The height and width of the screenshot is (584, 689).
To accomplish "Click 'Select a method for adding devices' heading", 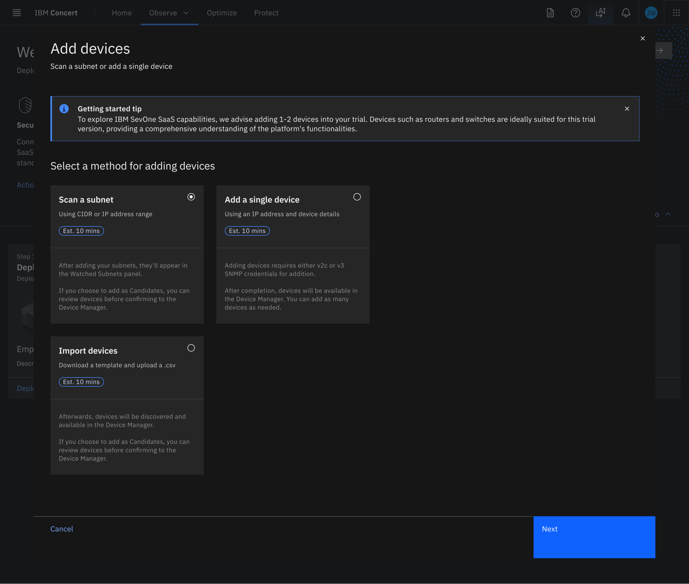I will click(133, 166).
